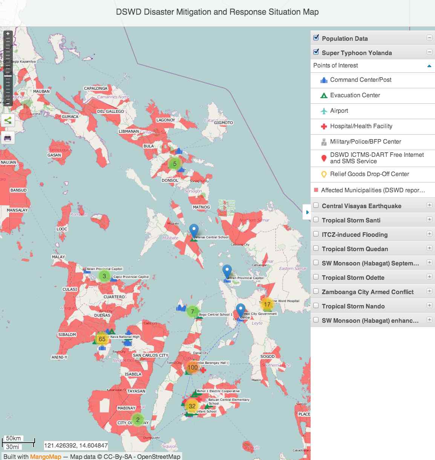This screenshot has height=460, width=435.
Task: Click the map zoom slider handle
Action: 8,76
